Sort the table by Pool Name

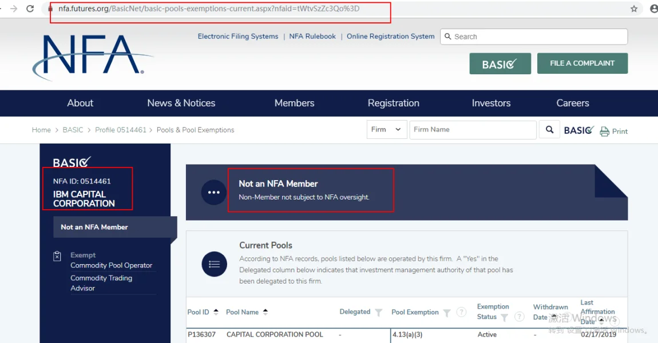(x=265, y=312)
